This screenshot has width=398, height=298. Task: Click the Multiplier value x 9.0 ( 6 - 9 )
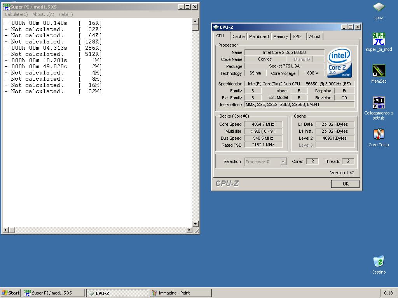263,131
